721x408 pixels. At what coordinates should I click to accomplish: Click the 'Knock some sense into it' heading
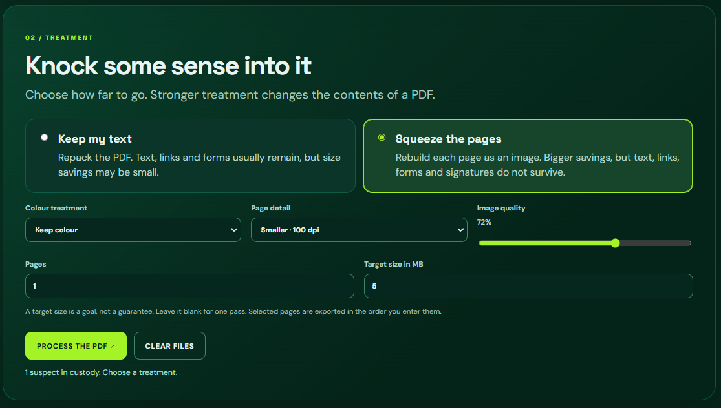point(168,66)
